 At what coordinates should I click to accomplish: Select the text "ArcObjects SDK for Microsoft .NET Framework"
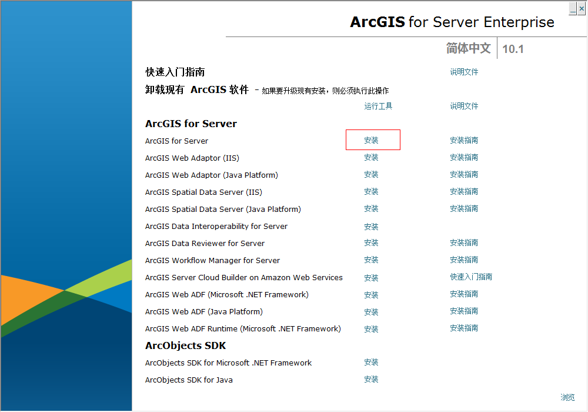click(x=228, y=363)
